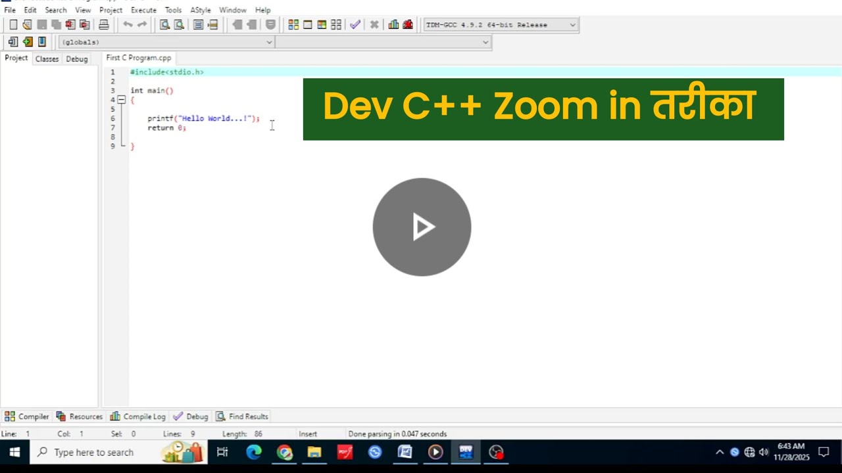Click the Goto Bookmark blue icon
Screen dimensions: 842x473
41,42
